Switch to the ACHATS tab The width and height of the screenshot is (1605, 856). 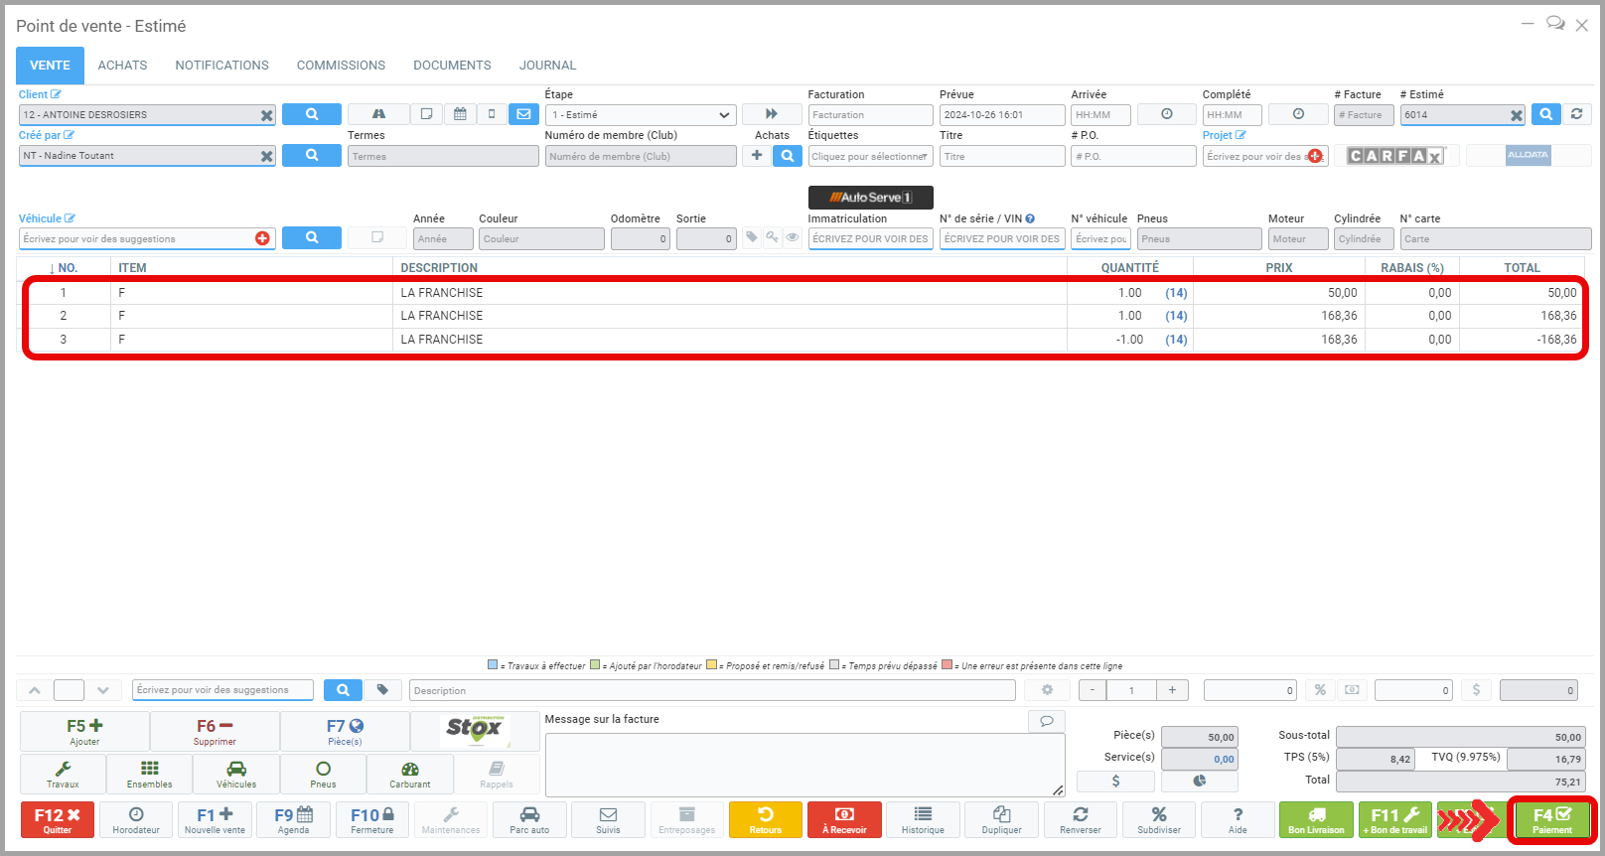(x=122, y=66)
